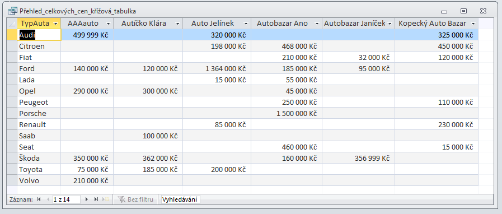Click the record number field 1 z 14
This screenshot has height=214, width=502.
[x=66, y=199]
